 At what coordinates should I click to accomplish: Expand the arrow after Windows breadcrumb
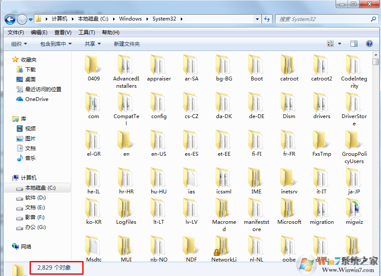(147, 19)
